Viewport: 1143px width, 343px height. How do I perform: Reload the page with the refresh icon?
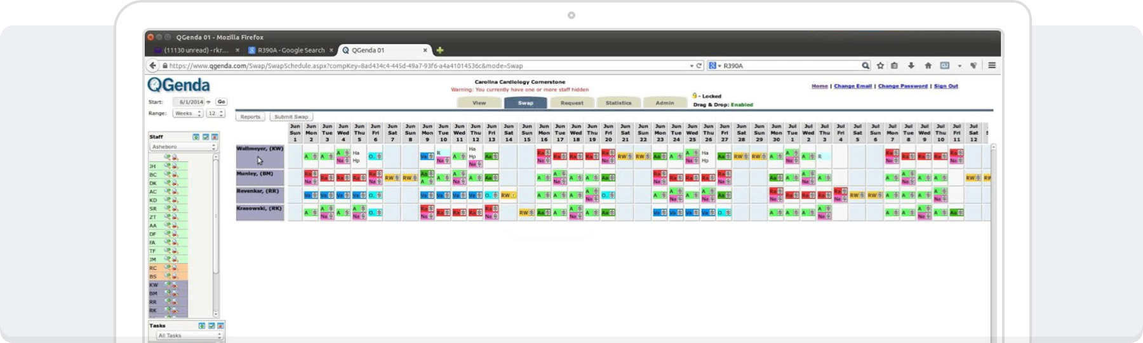tap(699, 65)
